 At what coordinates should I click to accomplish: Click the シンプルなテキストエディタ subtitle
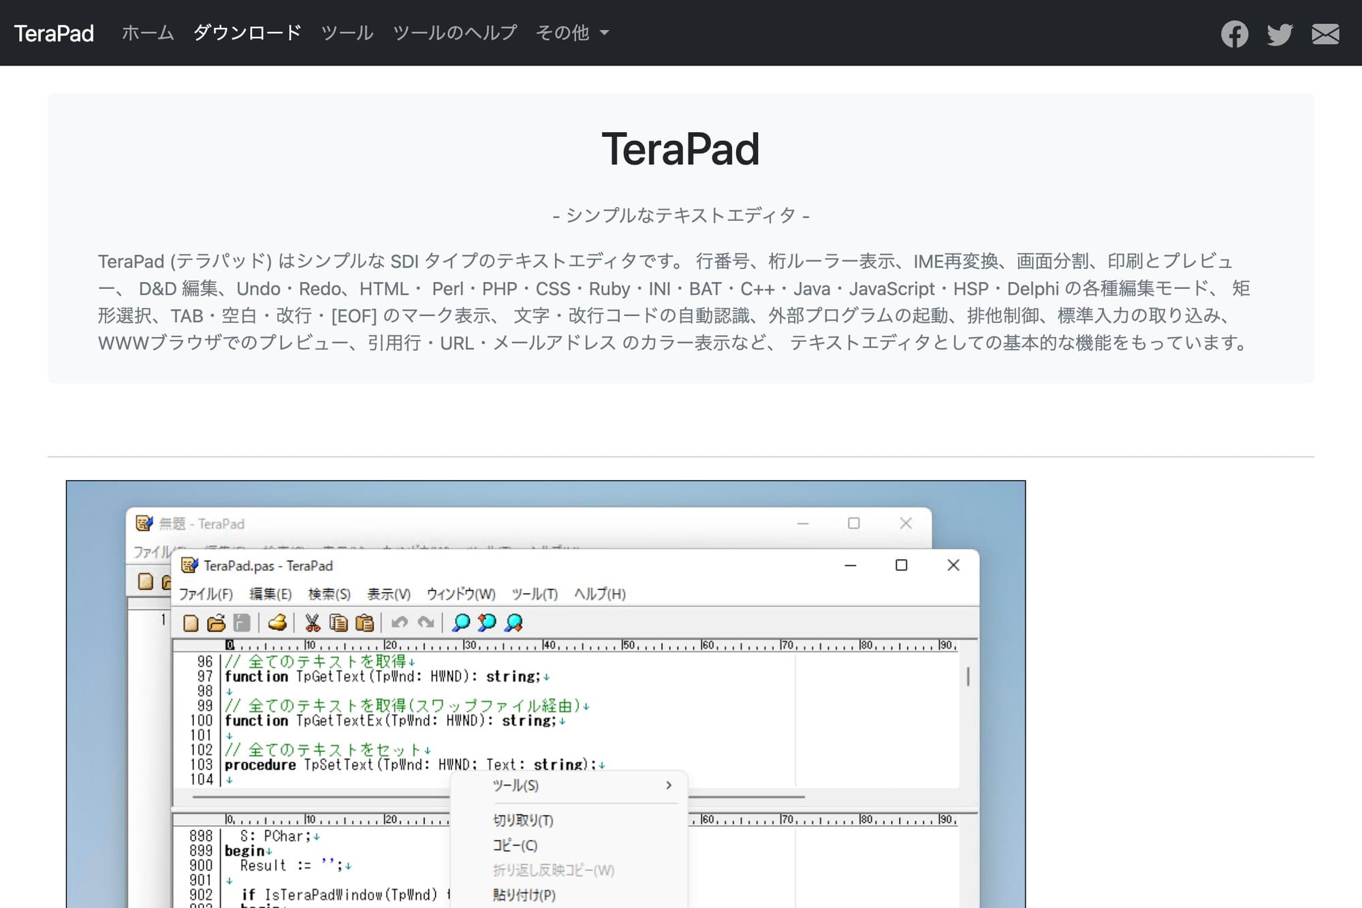point(681,216)
